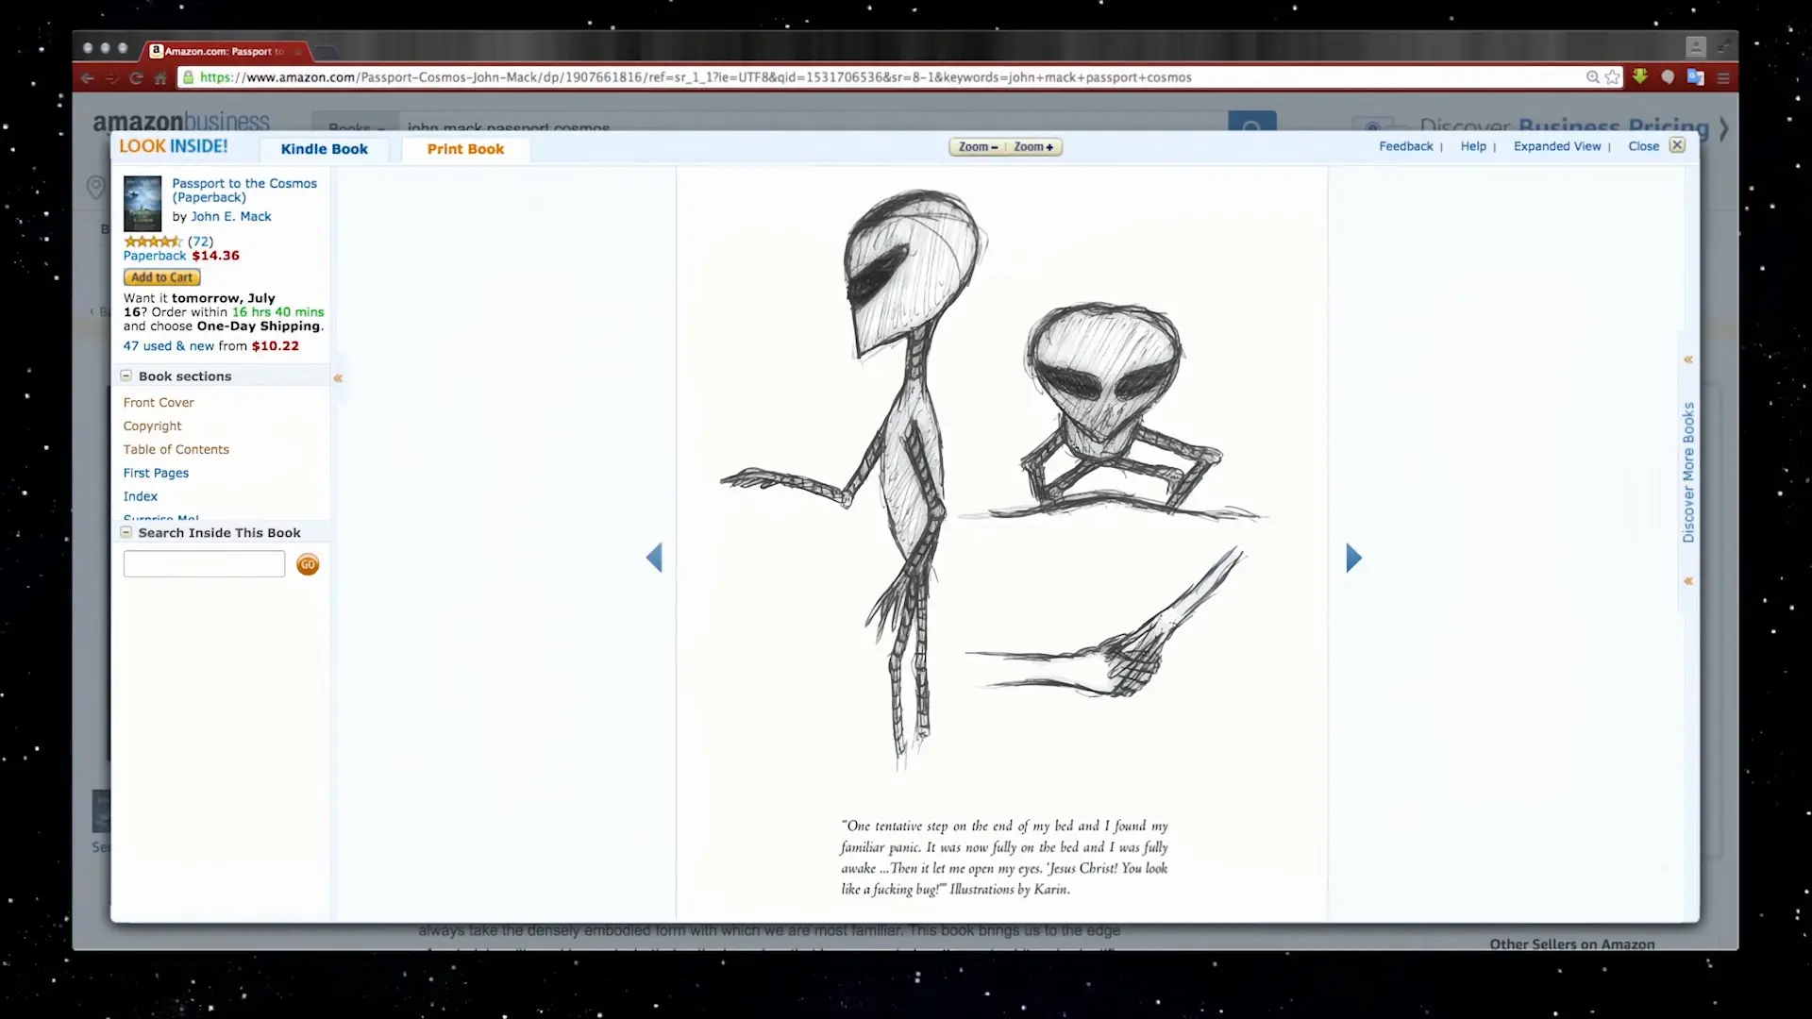Click the lower Discover More Books arrow
The height and width of the screenshot is (1019, 1812).
coord(1688,581)
